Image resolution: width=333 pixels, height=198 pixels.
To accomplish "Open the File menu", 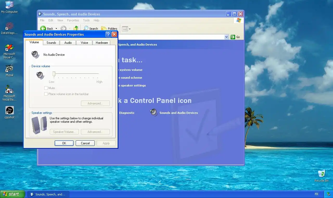I will [x=42, y=20].
